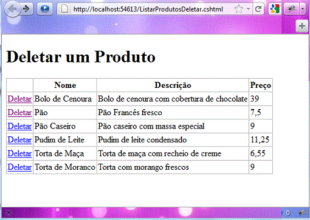Select the Torta de Moranco name cell

coord(65,167)
